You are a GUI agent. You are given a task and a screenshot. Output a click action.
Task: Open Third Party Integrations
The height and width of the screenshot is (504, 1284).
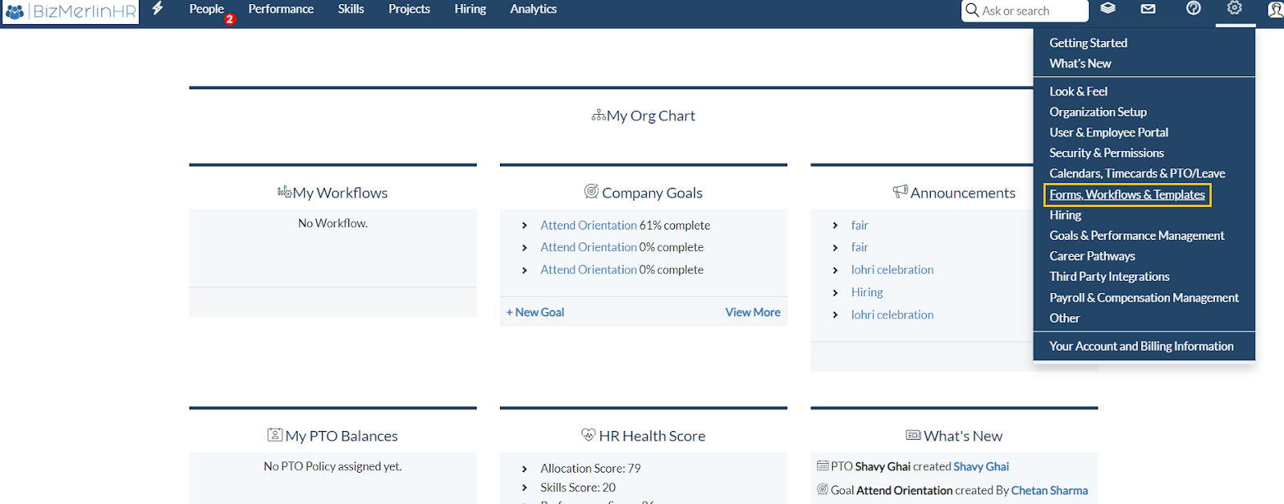(1109, 276)
